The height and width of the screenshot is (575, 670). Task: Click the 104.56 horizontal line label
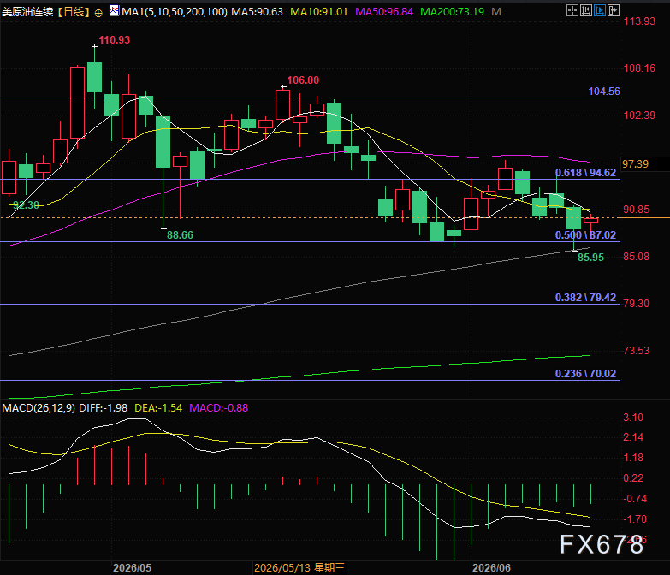(x=604, y=92)
